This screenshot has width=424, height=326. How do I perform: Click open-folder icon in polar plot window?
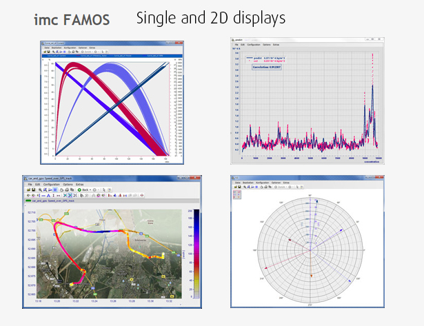pyautogui.click(x=236, y=187)
